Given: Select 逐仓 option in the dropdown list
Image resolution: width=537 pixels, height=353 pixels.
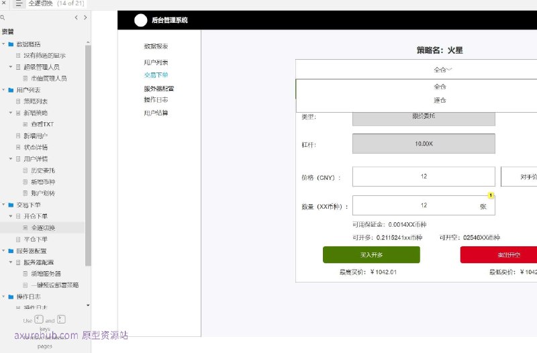Looking at the screenshot, I should pyautogui.click(x=440, y=100).
